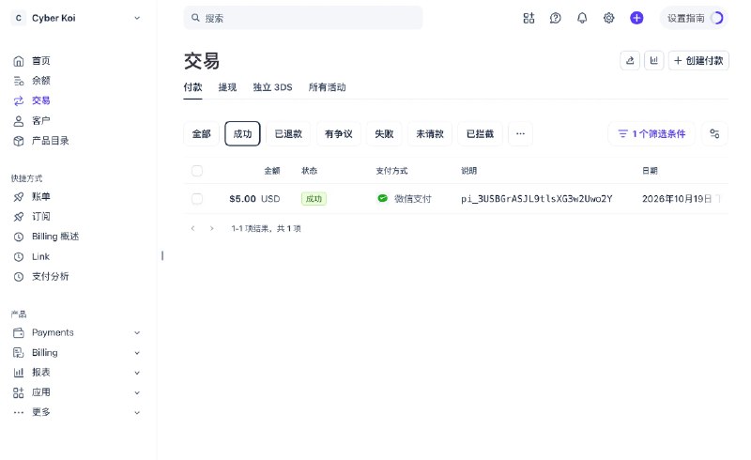Check the $5.00 USD payment row
The height and width of the screenshot is (460, 751).
click(197, 198)
